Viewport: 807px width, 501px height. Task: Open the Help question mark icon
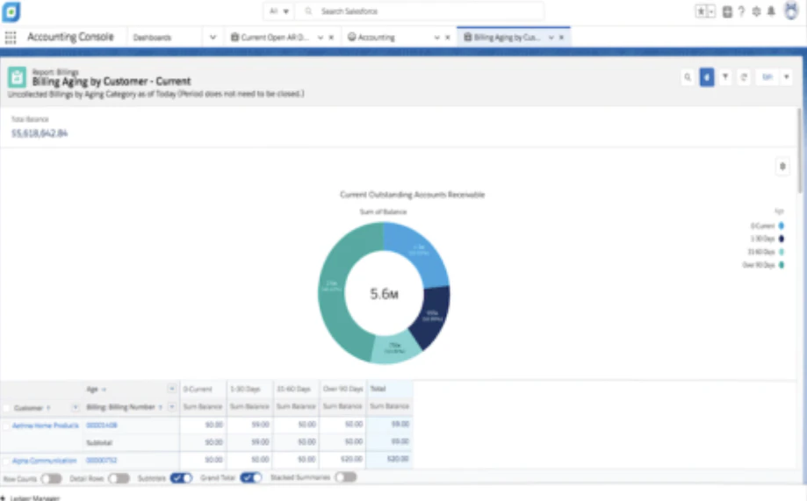coord(741,11)
